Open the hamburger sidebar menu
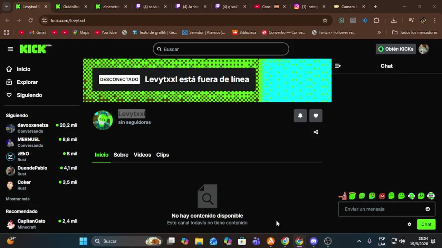 pyautogui.click(x=10, y=49)
